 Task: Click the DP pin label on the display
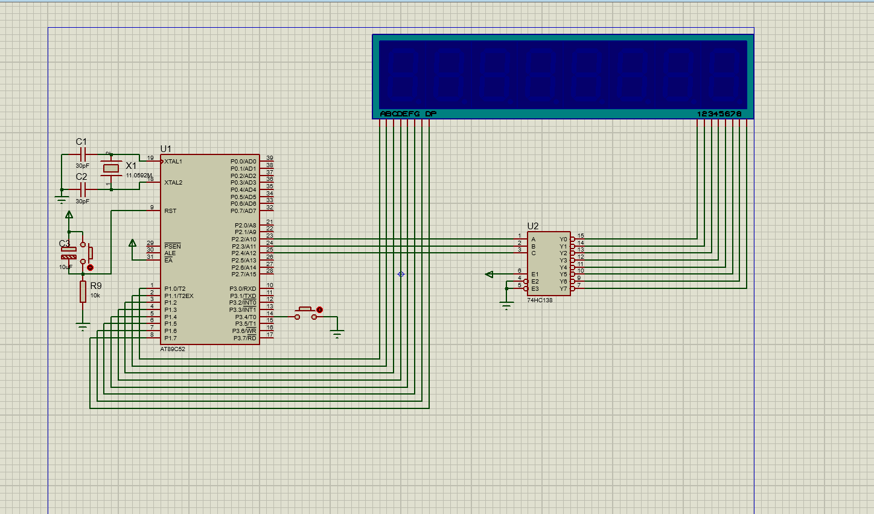(431, 114)
